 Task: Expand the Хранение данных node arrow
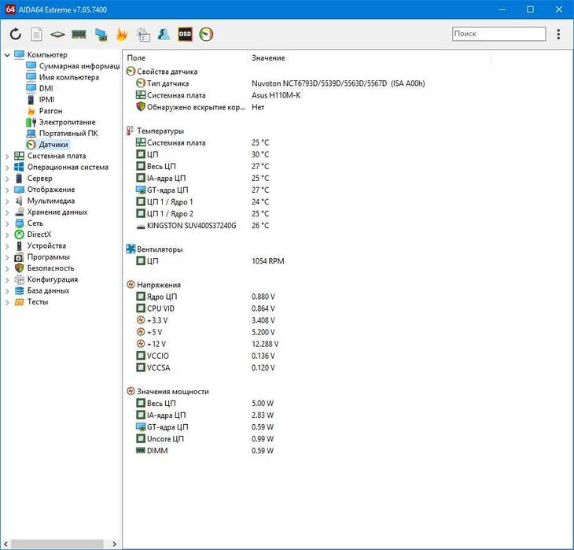7,212
